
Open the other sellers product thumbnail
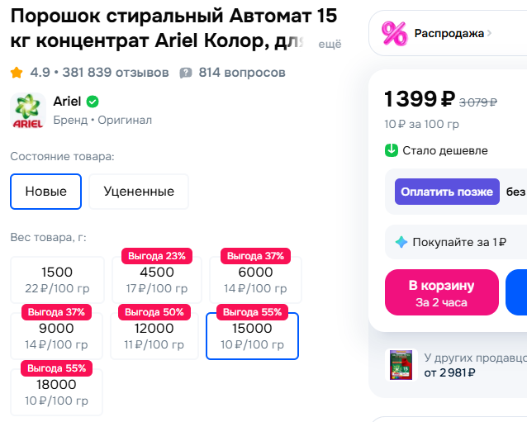tap(401, 364)
